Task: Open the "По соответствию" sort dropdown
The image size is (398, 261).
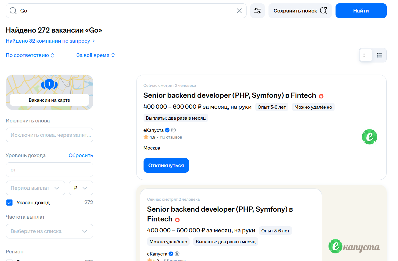Action: [x=30, y=55]
